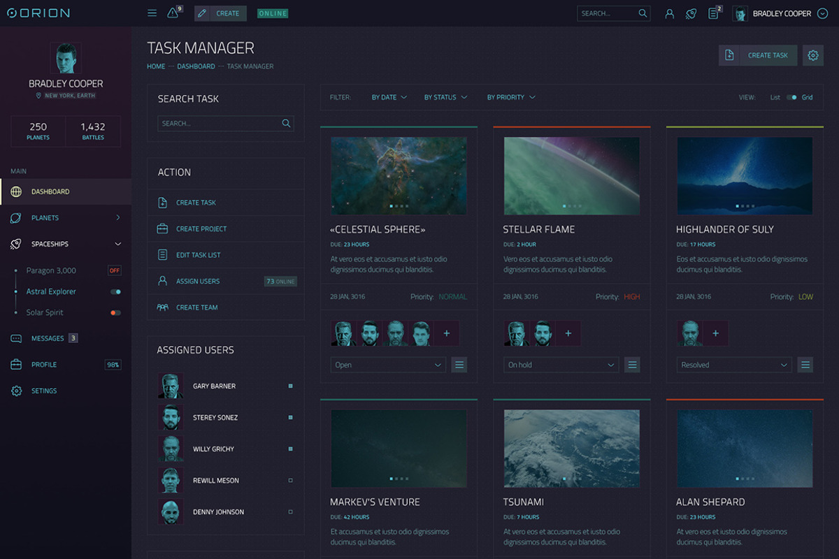This screenshot has height=559, width=839.
Task: Check Denny Johnson's checkbox
Action: click(x=290, y=512)
